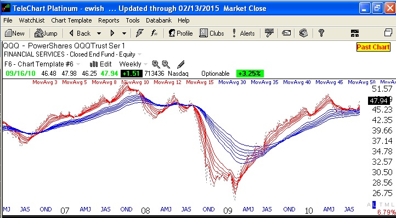The width and height of the screenshot is (396, 218).
Task: Click the MovAvg 12 legend label
Action: 167,82
